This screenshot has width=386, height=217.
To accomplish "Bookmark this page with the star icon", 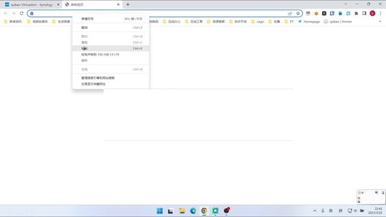I will pyautogui.click(x=298, y=13).
